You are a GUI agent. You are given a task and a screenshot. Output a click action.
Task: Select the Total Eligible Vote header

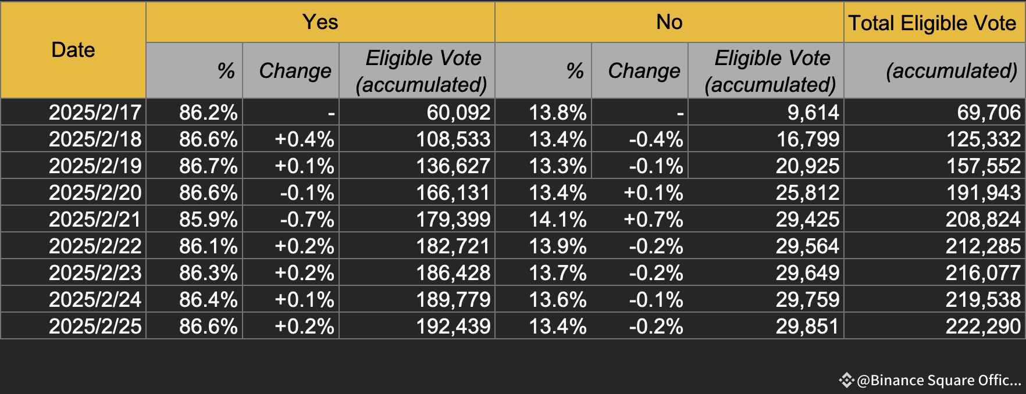tap(932, 23)
